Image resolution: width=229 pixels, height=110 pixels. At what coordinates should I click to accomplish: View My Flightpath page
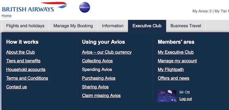(x=171, y=69)
